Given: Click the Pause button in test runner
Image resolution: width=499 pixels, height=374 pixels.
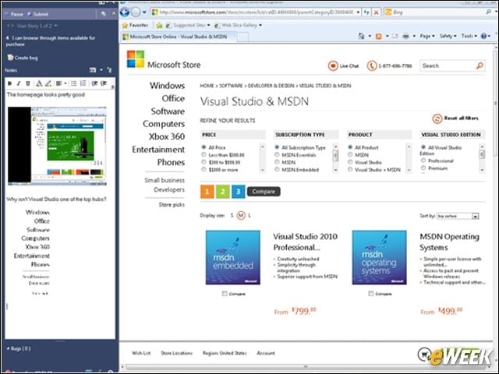Looking at the screenshot, I should [x=14, y=14].
